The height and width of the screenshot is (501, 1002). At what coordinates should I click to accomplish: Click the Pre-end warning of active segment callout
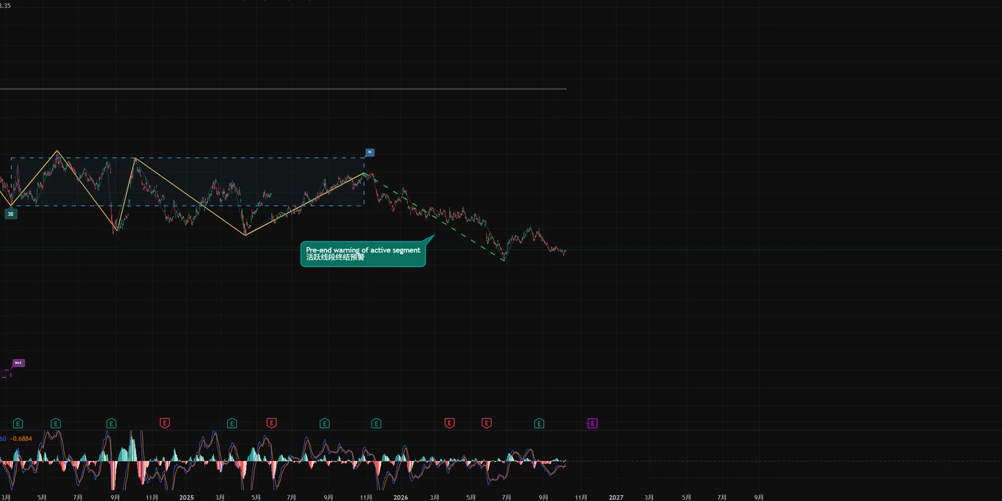[x=363, y=254]
